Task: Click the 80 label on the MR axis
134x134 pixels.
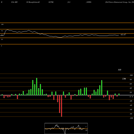Action: coord(131,80)
